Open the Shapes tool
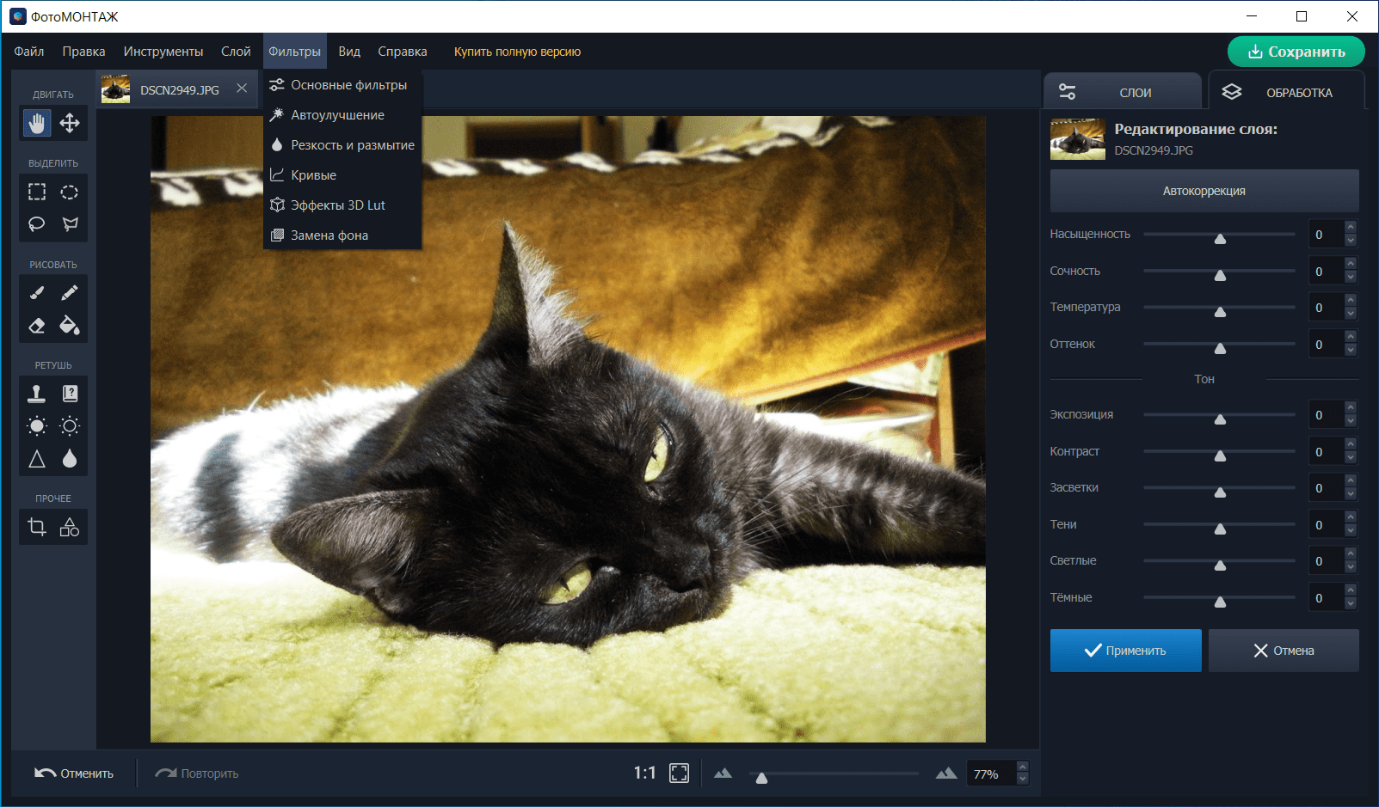 pos(70,527)
